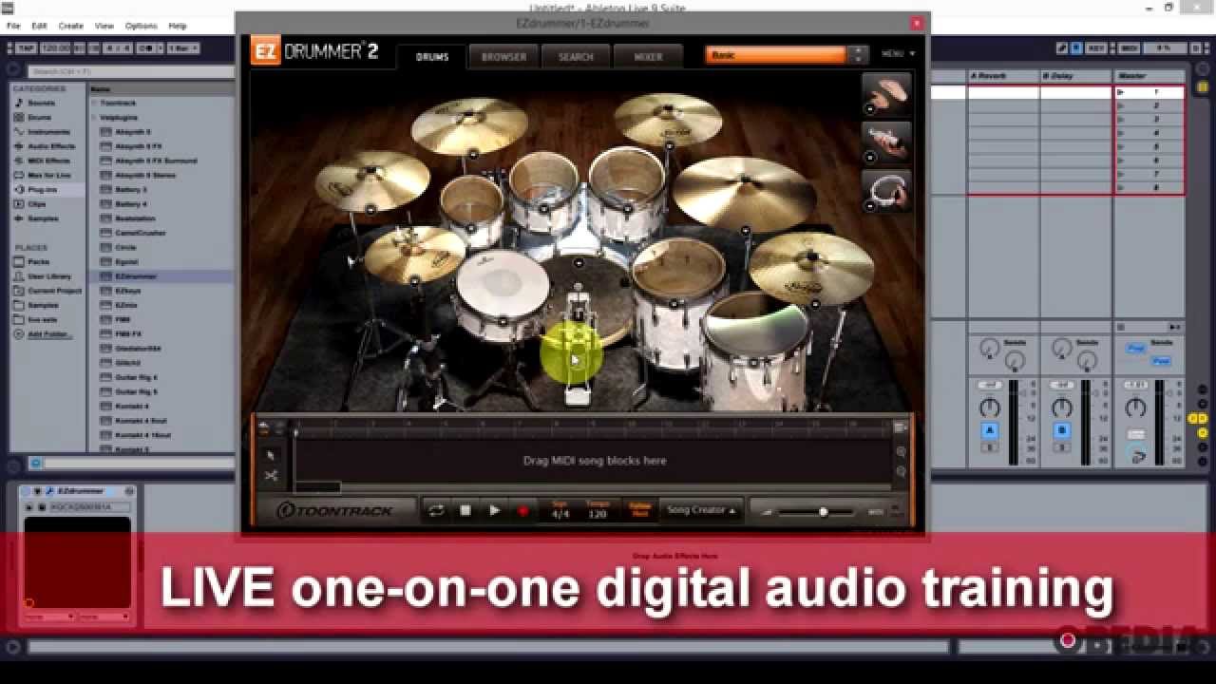Open User Library under Places
This screenshot has height=684, width=1216.
pos(48,276)
